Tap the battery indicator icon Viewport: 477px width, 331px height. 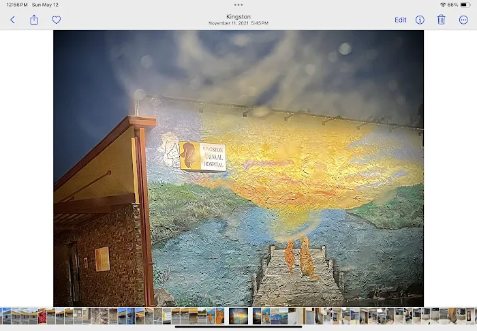(x=465, y=5)
